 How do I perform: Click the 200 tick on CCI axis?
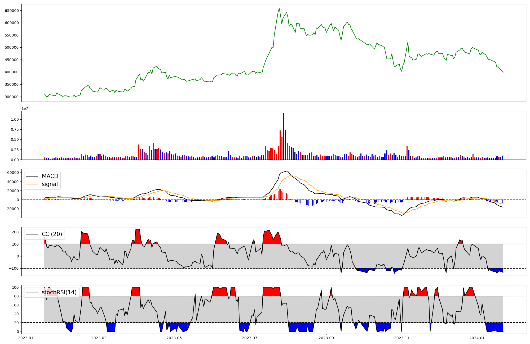(15, 232)
